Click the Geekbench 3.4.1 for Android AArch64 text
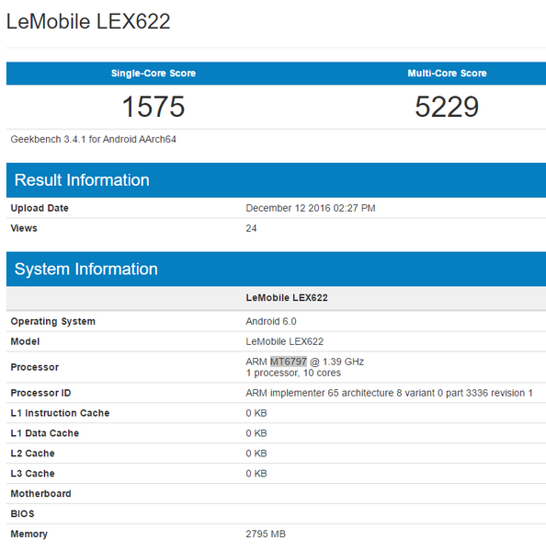The height and width of the screenshot is (552, 546). point(93,140)
